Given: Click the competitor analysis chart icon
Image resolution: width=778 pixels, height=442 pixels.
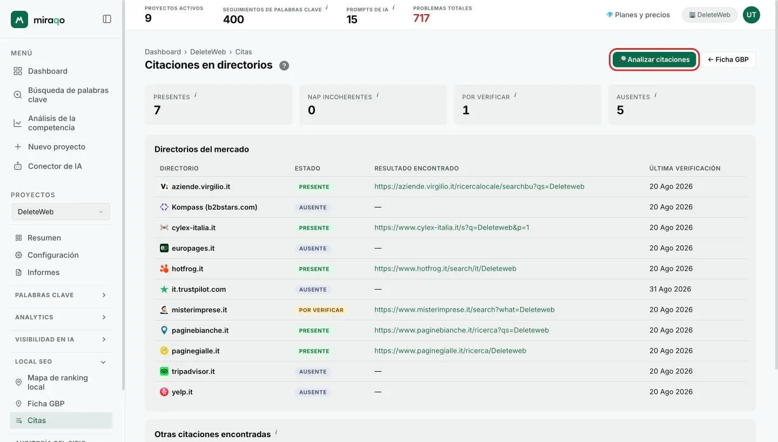Looking at the screenshot, I should pos(18,123).
